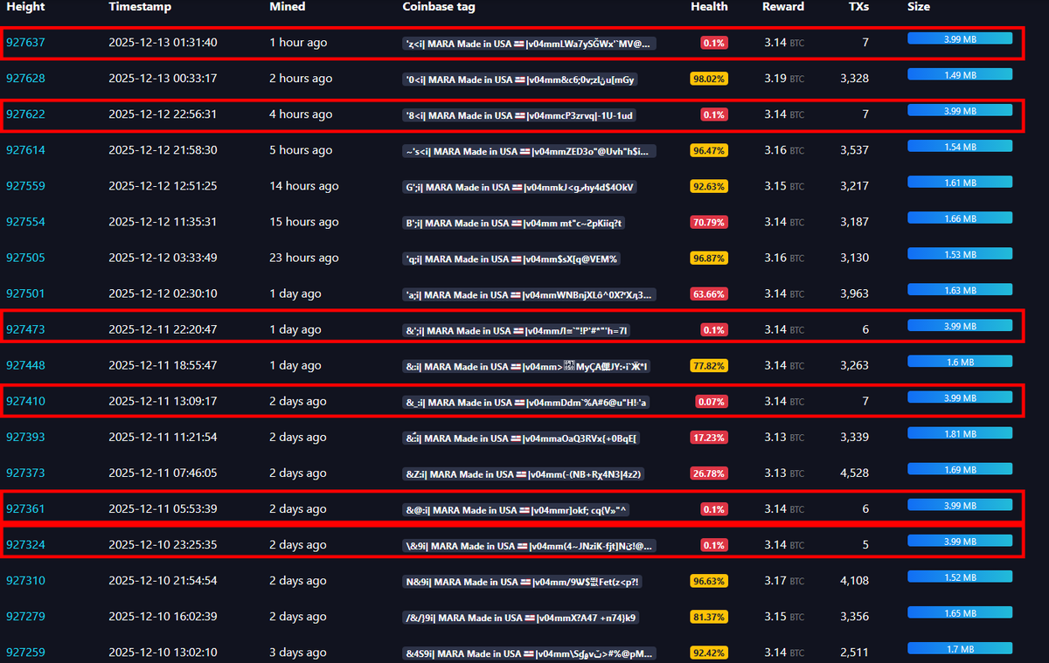Open block 927448 link

point(25,365)
